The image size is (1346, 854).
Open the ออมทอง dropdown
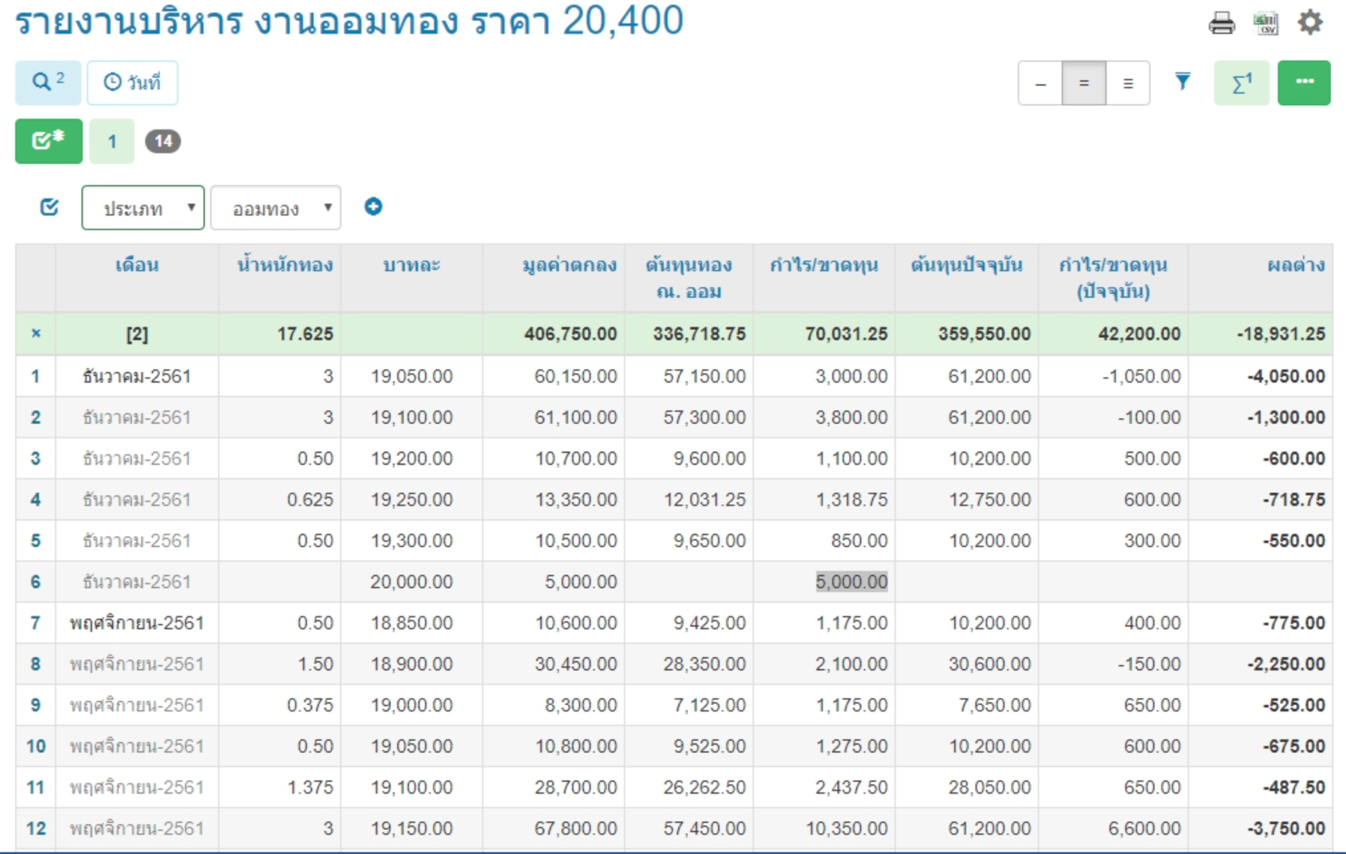click(x=276, y=208)
